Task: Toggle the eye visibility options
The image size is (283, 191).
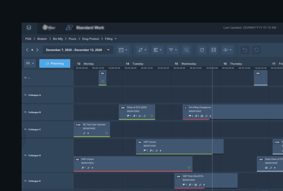Action: (x=226, y=50)
